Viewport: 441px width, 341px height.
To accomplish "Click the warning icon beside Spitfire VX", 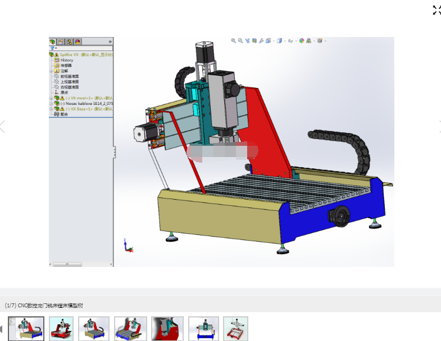I will point(57,55).
